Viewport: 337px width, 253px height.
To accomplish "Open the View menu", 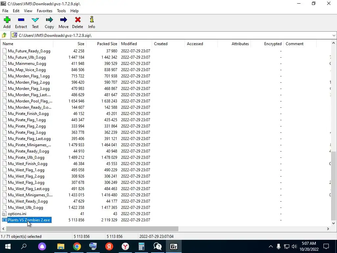I will pyautogui.click(x=28, y=11).
